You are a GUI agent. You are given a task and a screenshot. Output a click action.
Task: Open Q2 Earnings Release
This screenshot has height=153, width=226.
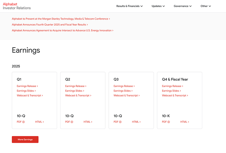76,86
